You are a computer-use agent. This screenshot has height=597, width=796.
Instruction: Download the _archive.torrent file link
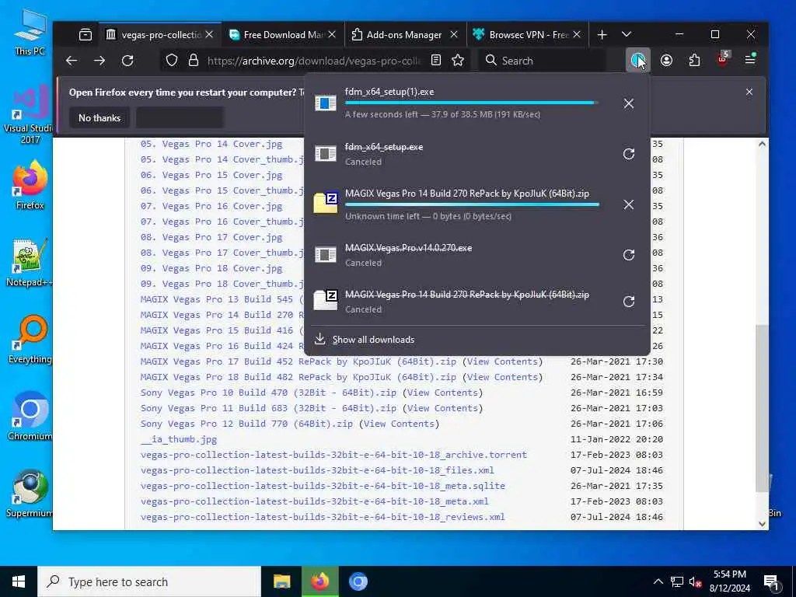pyautogui.click(x=333, y=455)
